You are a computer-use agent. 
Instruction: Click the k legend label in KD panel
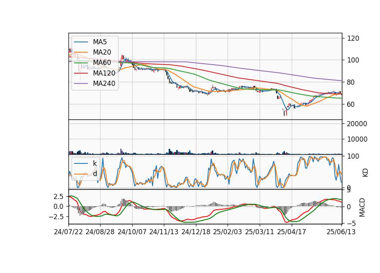tap(95, 163)
